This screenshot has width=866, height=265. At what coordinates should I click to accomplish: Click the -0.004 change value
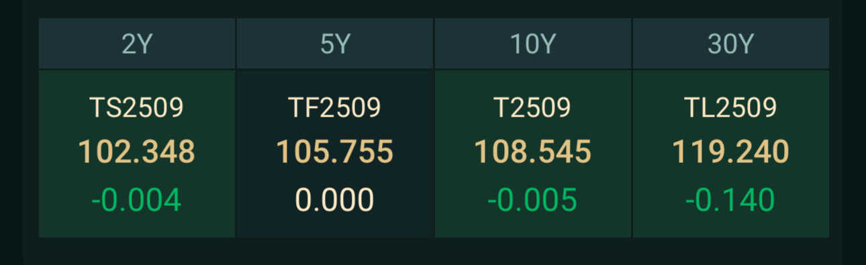pos(137,200)
